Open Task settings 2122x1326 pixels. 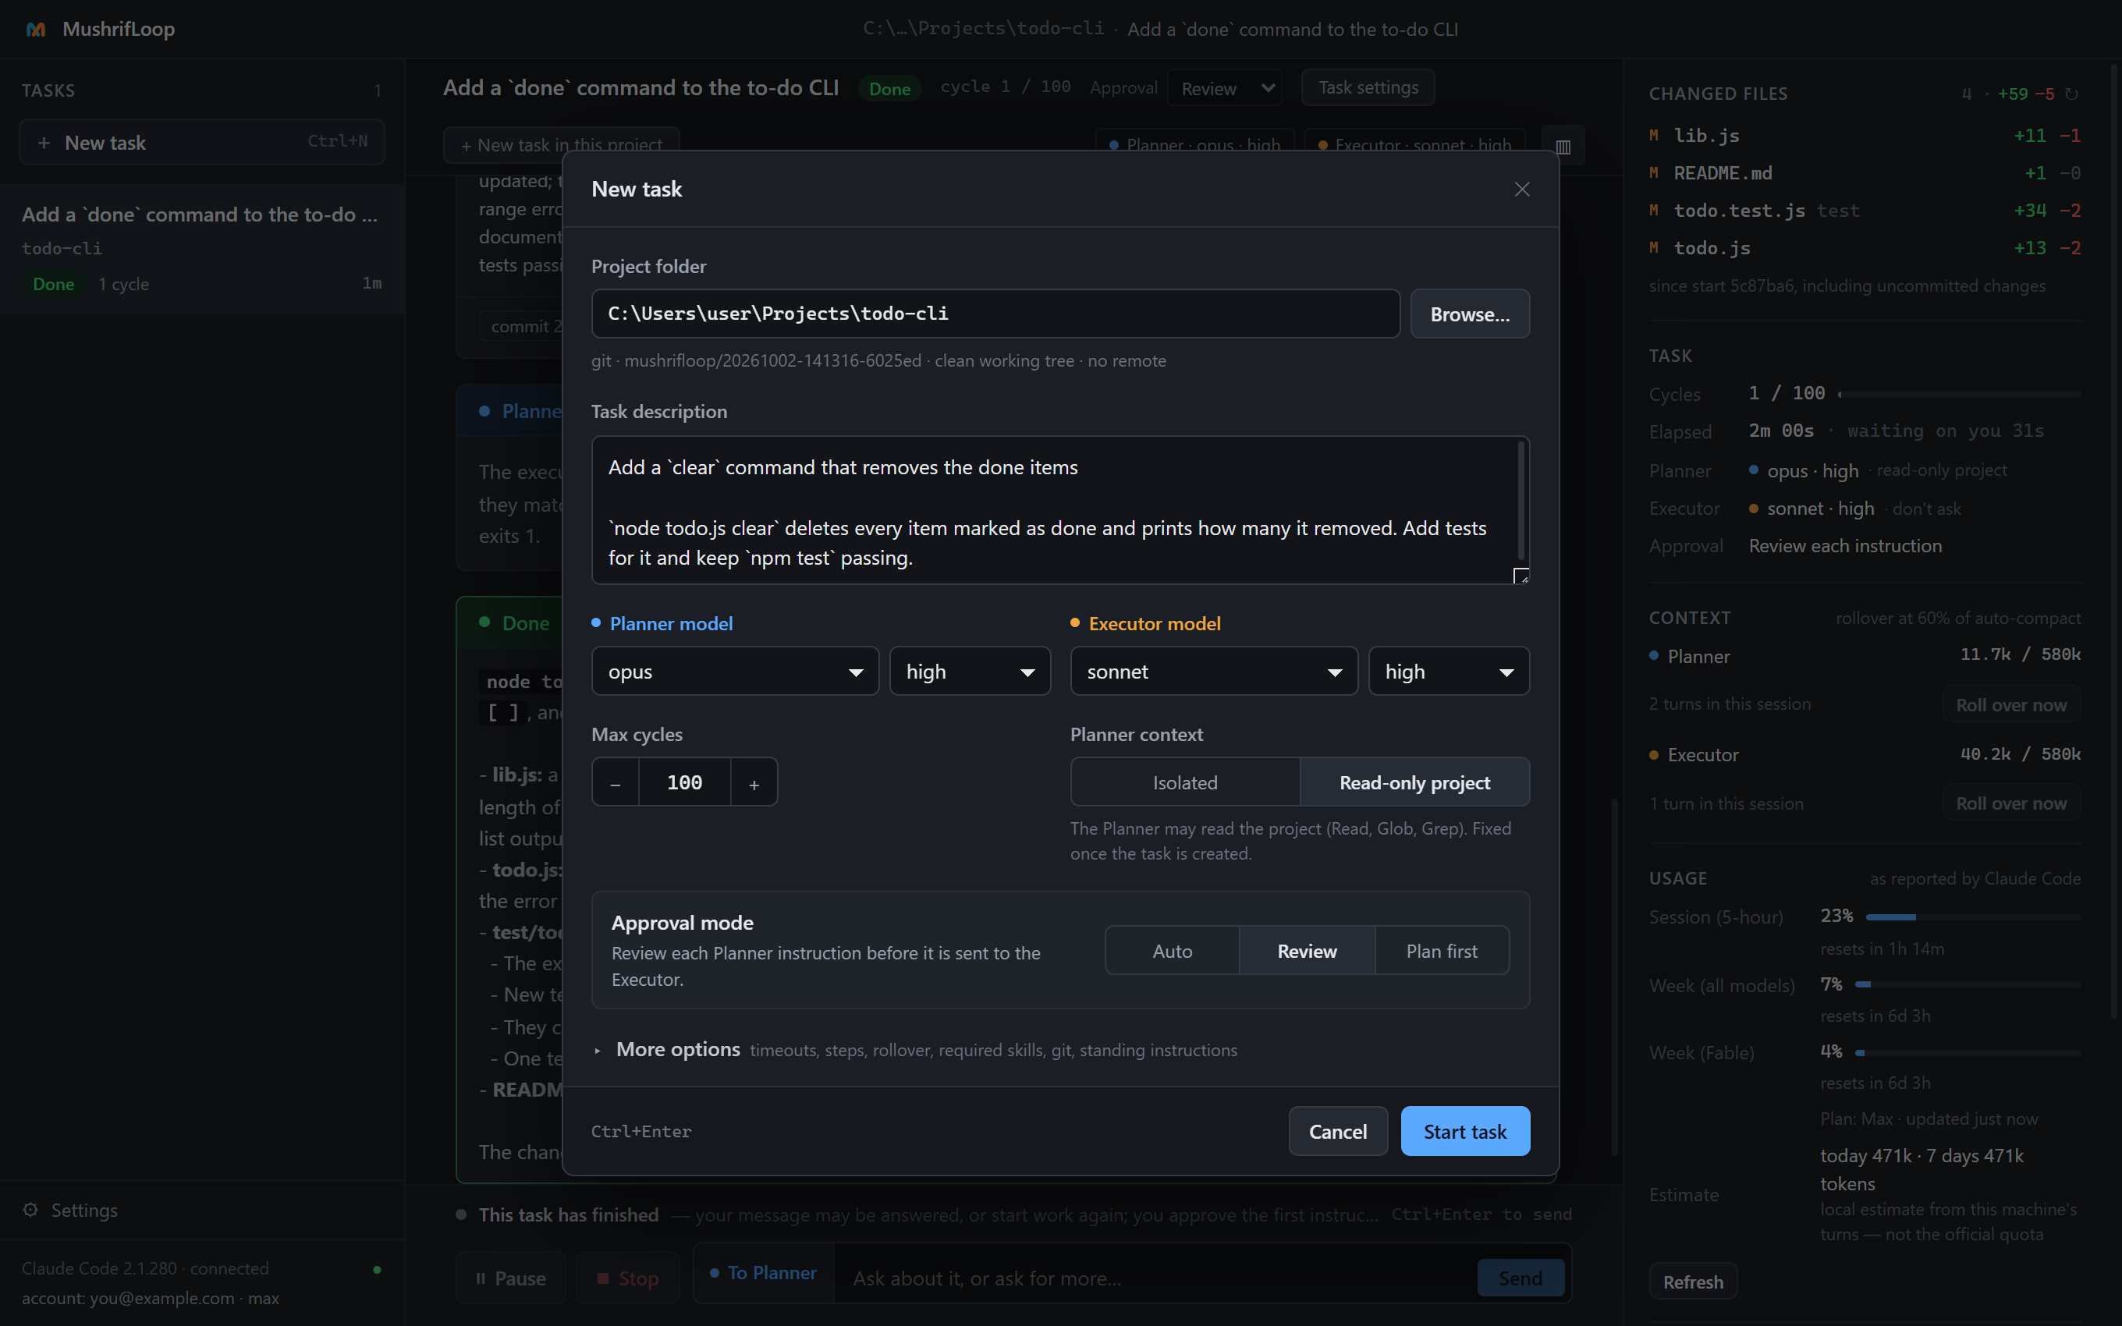[1368, 87]
